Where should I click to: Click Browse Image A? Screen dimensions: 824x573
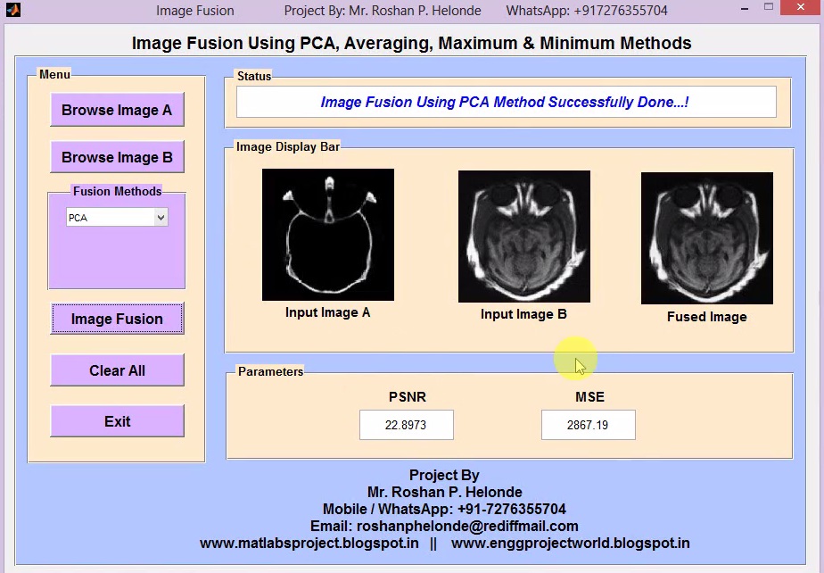[x=117, y=110]
